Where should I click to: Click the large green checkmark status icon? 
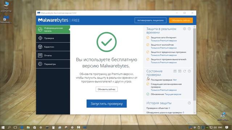(x=107, y=42)
